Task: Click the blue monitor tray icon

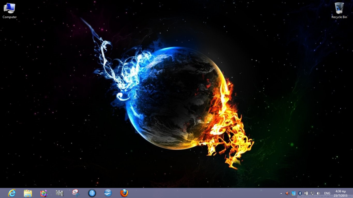Action: coord(294,193)
